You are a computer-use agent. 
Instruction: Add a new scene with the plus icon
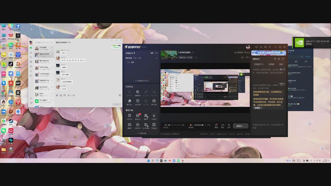point(156,58)
